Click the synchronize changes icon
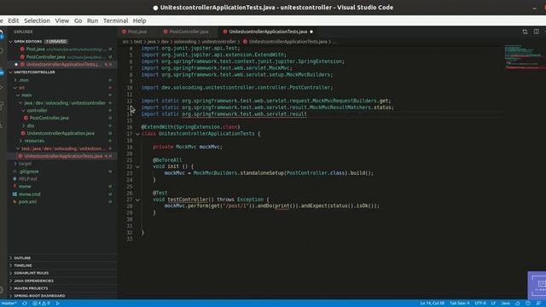 (x=25, y=304)
